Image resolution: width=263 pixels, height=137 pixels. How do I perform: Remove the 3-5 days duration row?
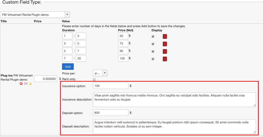(165, 44)
